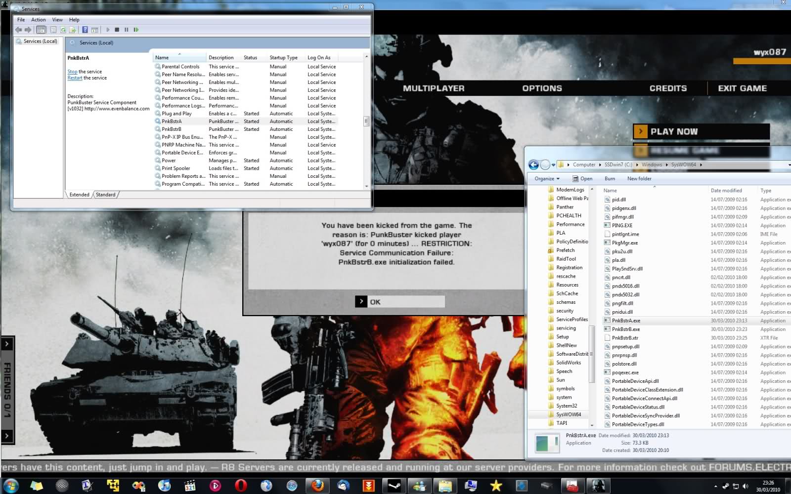
Task: Open Firefox from taskbar
Action: (317, 486)
